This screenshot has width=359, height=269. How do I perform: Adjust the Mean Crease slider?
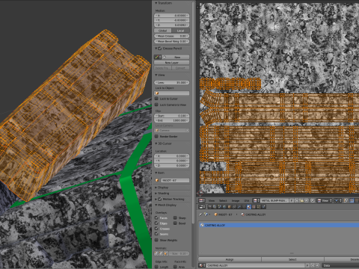pos(172,36)
